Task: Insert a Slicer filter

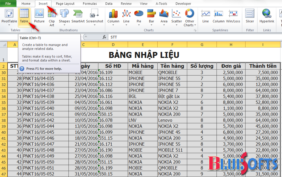Action: [250, 16]
